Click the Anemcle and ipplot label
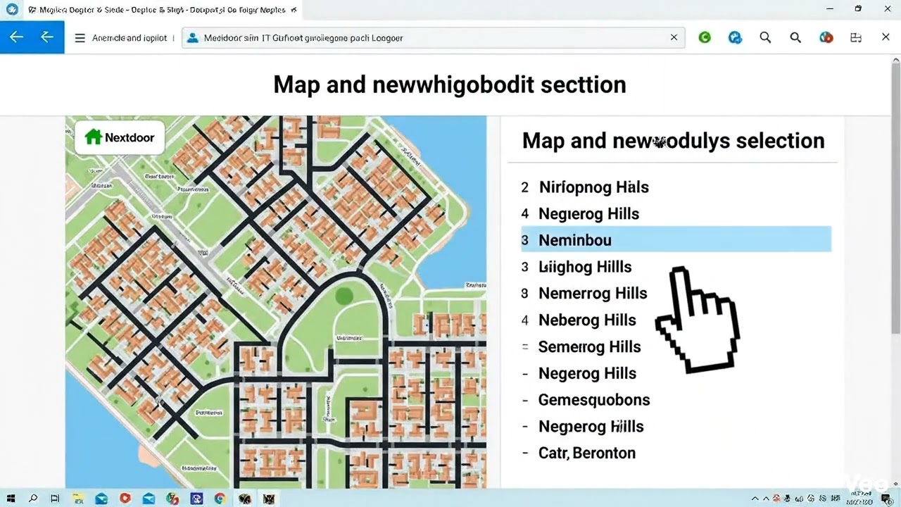 130,38
